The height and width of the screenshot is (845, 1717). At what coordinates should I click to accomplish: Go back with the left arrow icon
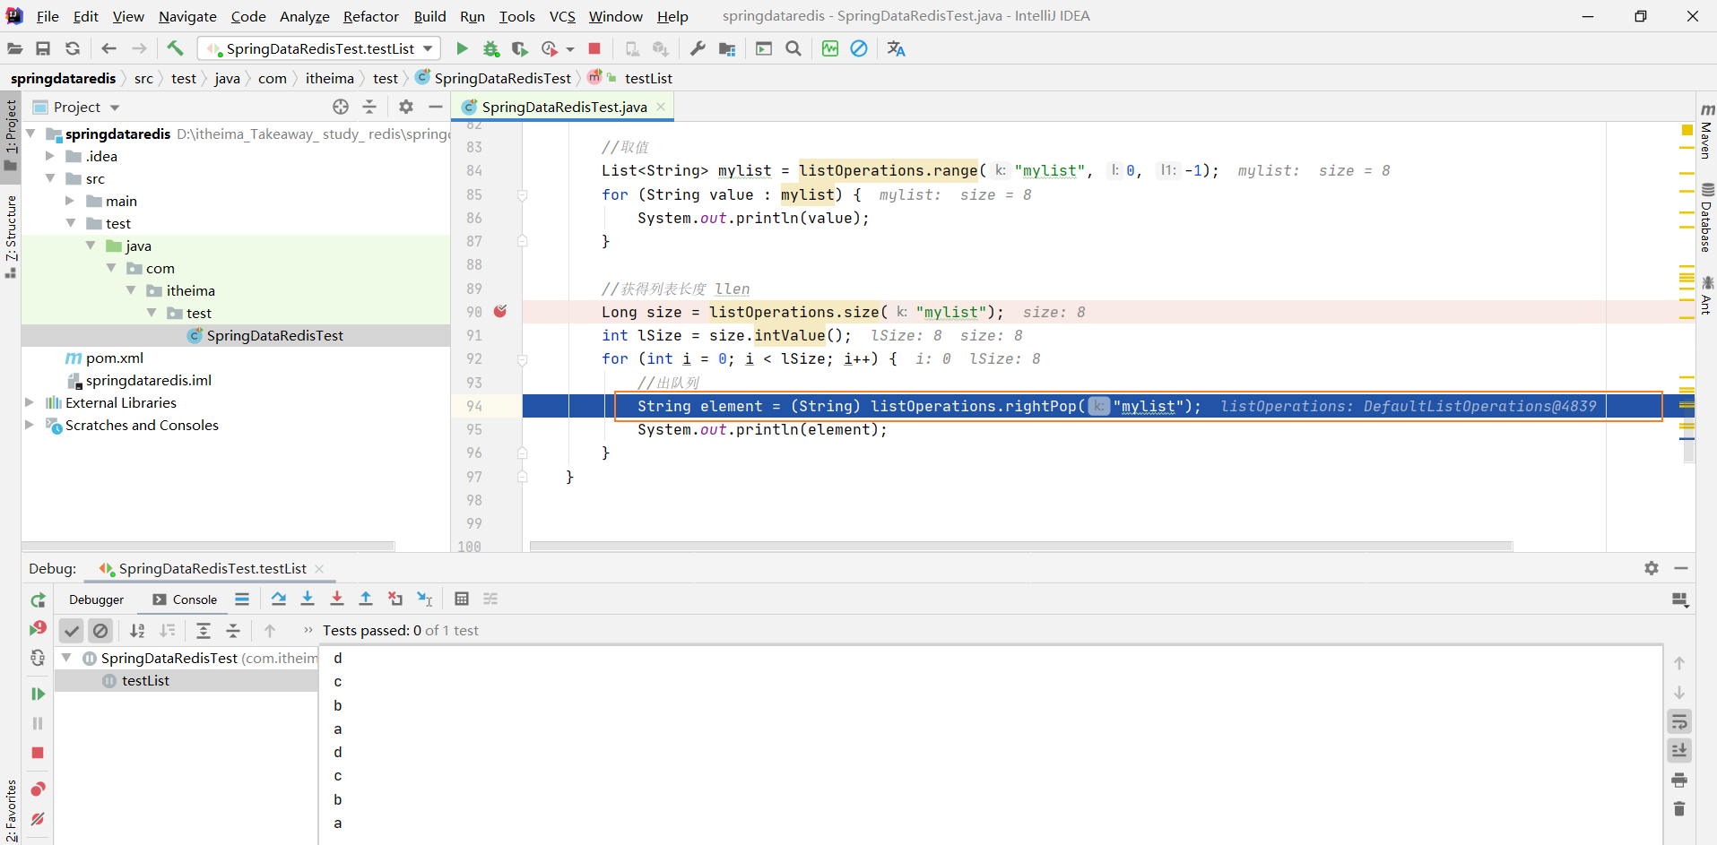point(109,48)
